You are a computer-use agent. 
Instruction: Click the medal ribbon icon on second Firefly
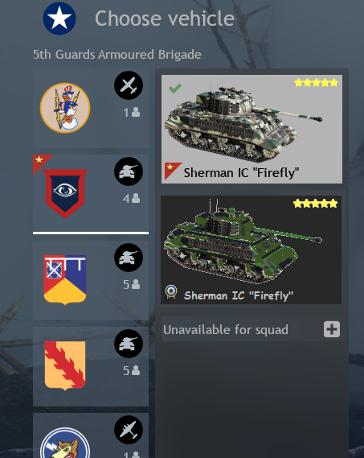171,293
